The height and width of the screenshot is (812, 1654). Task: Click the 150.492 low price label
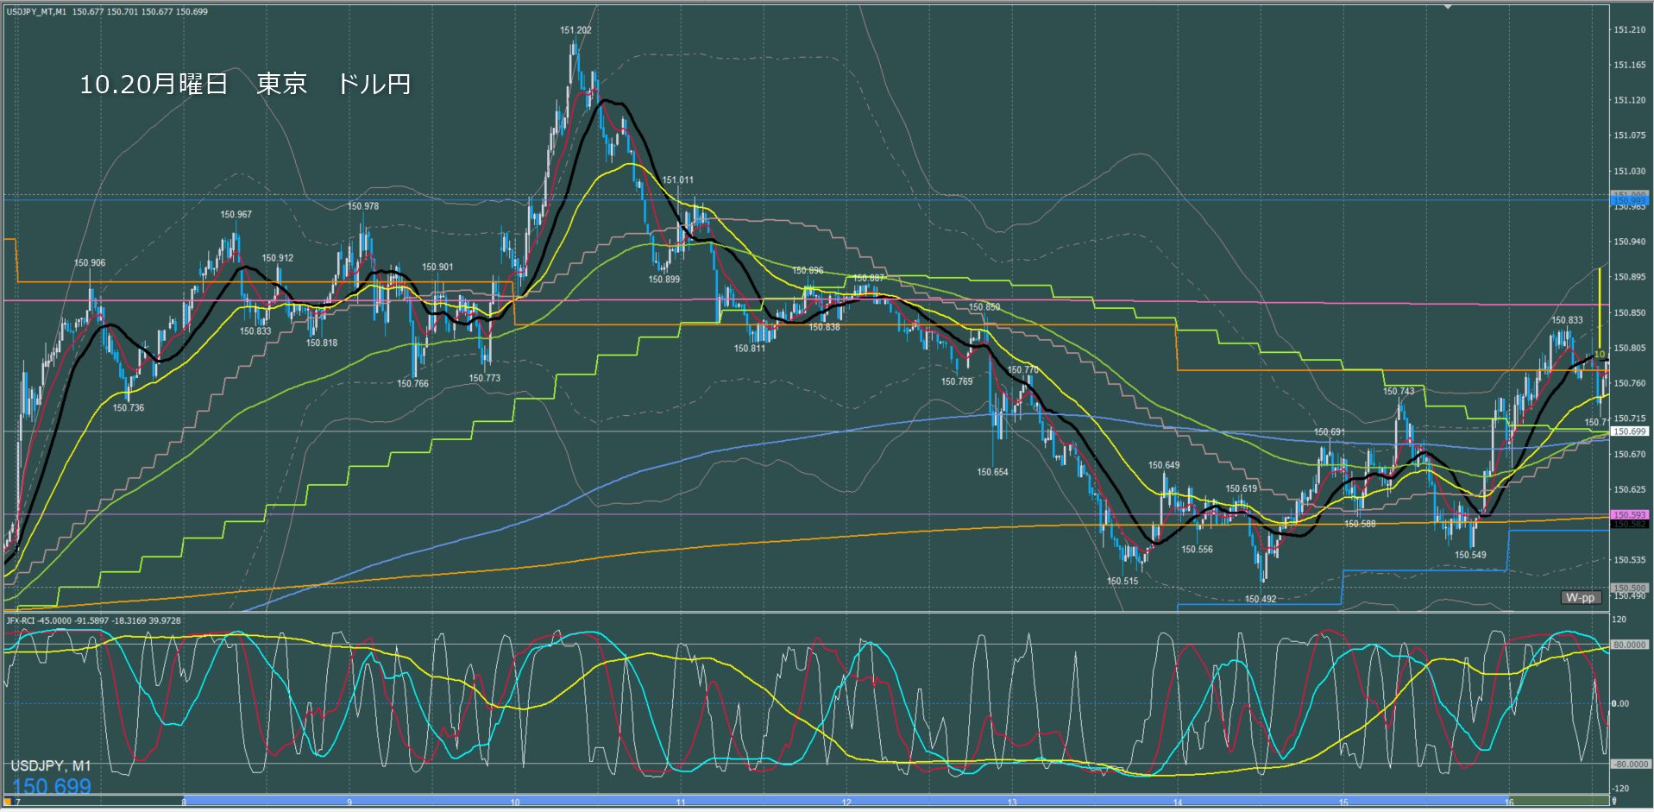point(1261,599)
